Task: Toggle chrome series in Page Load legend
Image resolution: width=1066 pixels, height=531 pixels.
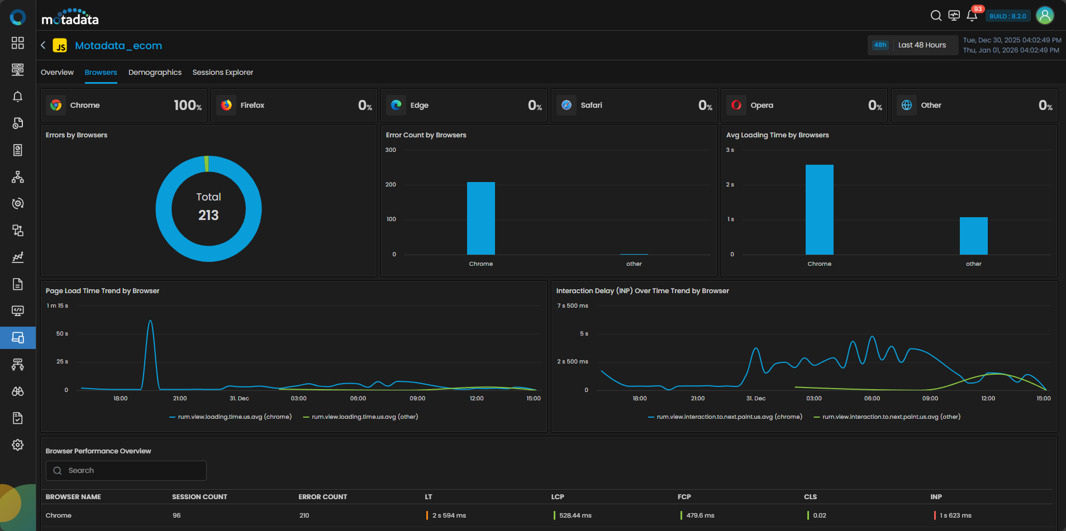Action: [230, 417]
